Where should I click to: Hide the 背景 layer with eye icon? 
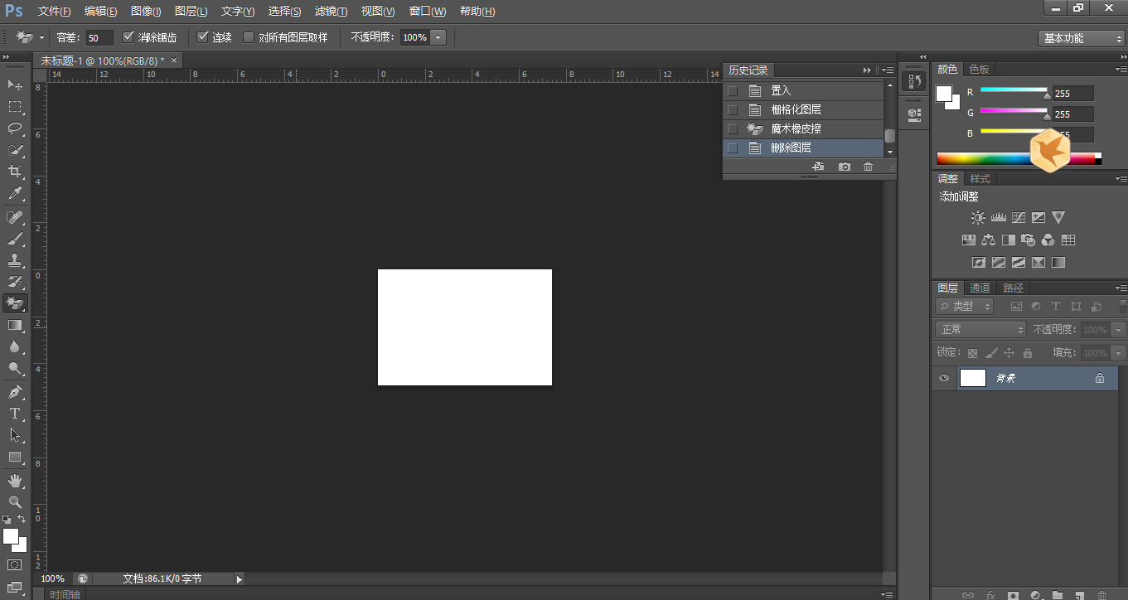coord(943,378)
